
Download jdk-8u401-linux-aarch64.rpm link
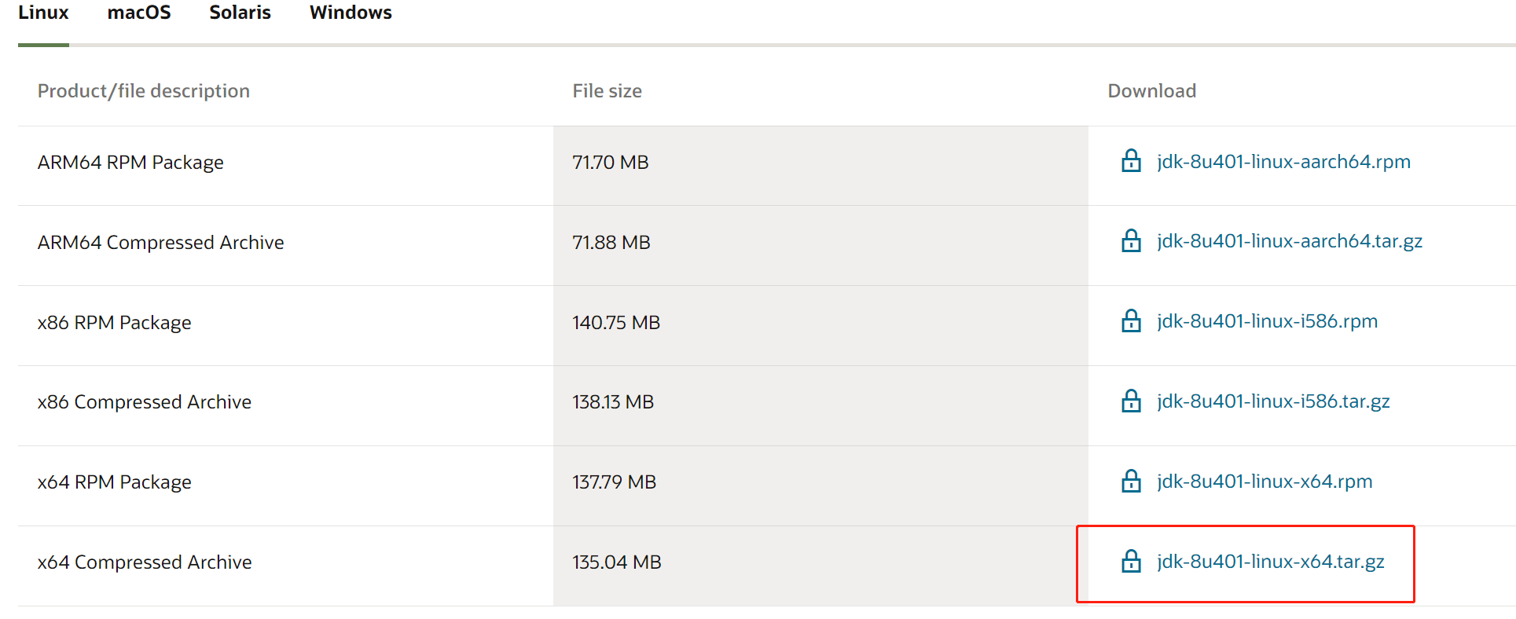coord(1283,162)
